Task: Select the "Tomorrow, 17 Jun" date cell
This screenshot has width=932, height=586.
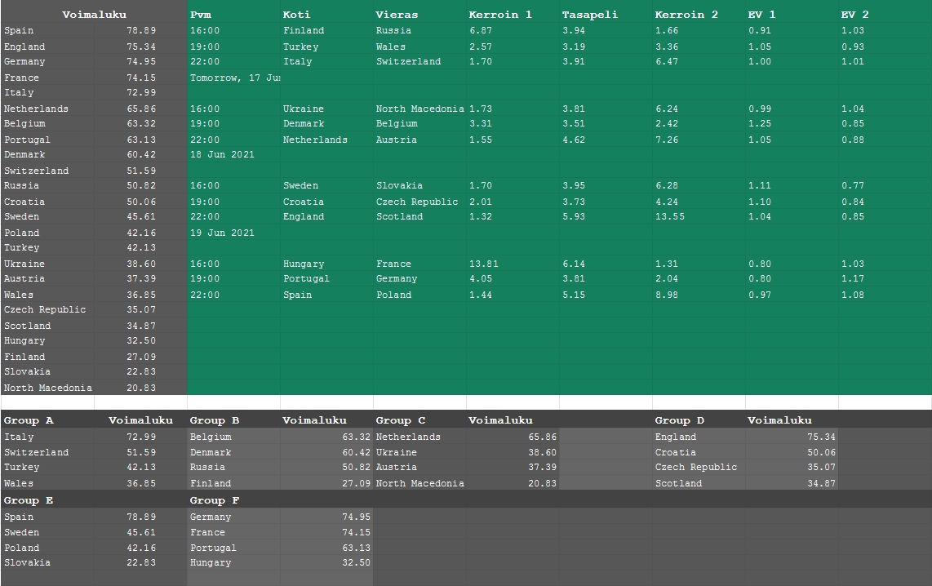Action: coord(234,78)
